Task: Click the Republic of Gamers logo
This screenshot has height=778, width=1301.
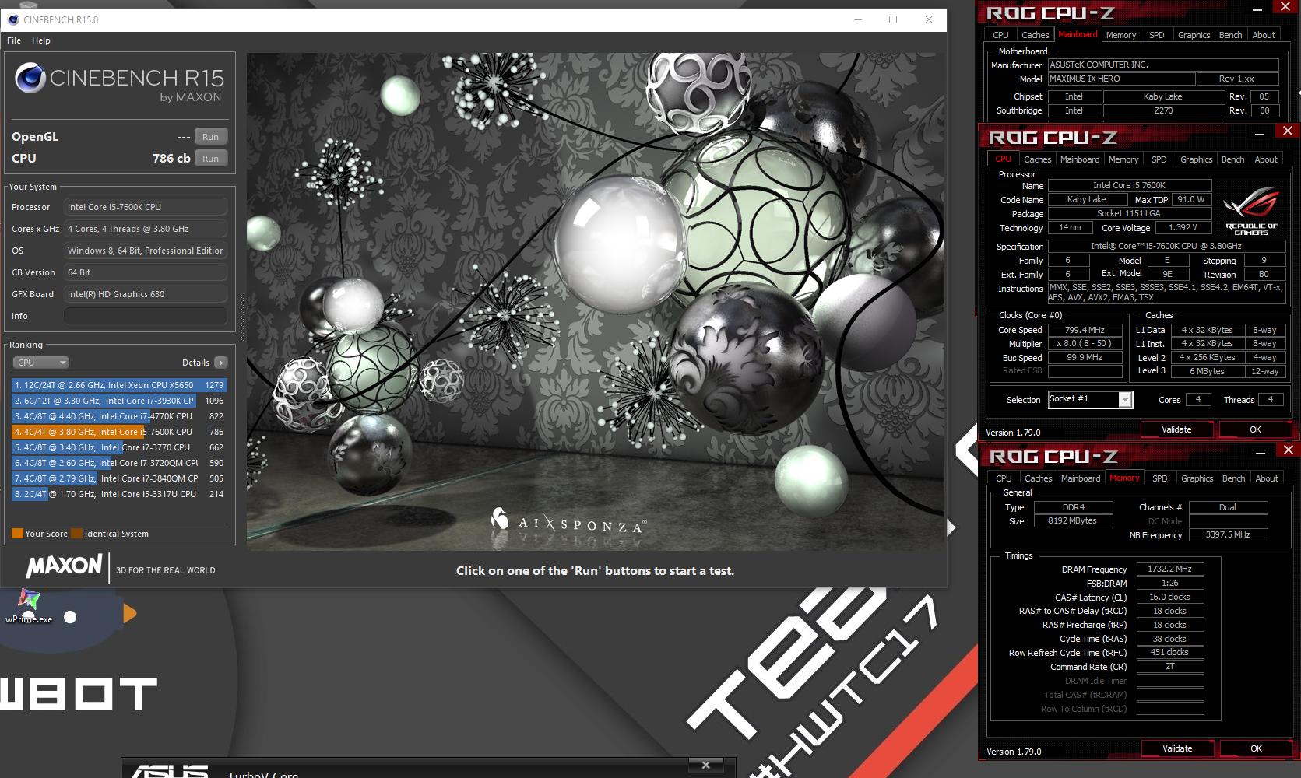Action: tap(1251, 210)
